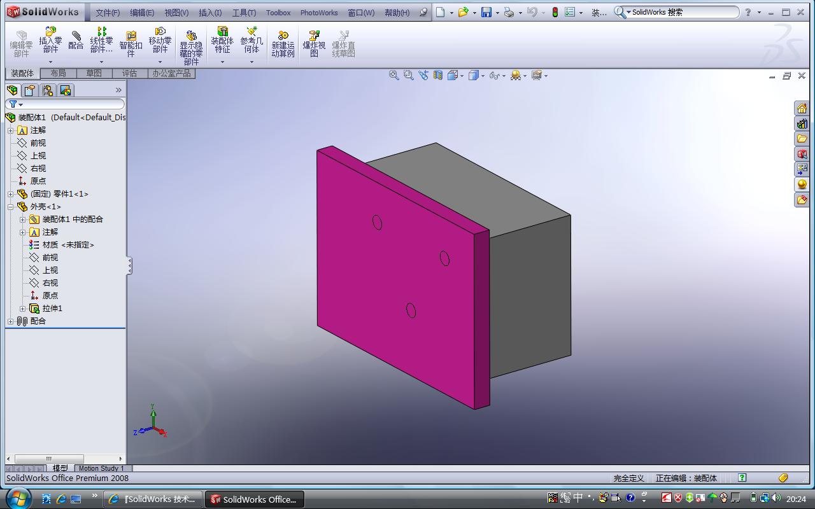The image size is (815, 509).
Task: Toggle the Section View icon
Action: point(438,75)
